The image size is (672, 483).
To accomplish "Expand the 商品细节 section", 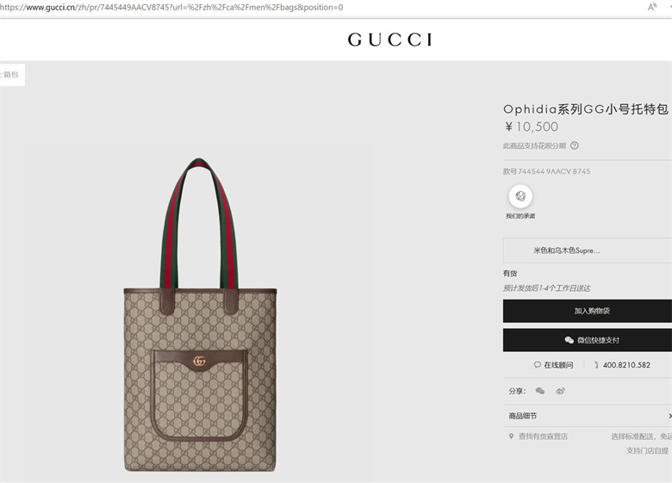I will pos(588,416).
